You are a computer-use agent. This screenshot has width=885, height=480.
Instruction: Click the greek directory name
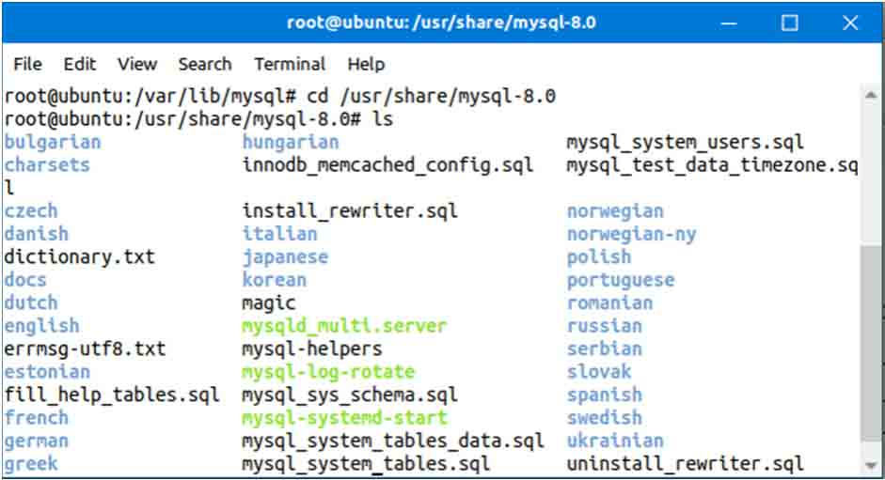pos(31,464)
